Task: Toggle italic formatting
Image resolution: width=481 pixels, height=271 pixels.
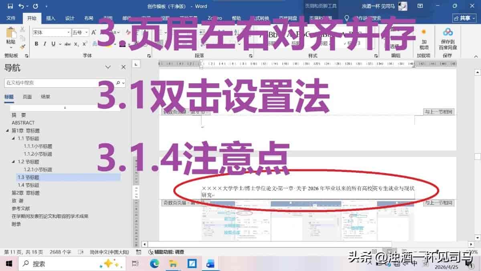Action: [44, 44]
